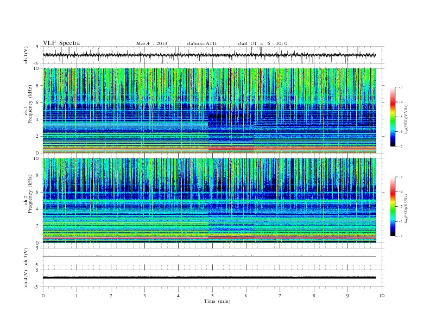The width and height of the screenshot is (430, 332).
Task: Select the "Mar.4 , 2013" date text
Action: click(x=151, y=43)
